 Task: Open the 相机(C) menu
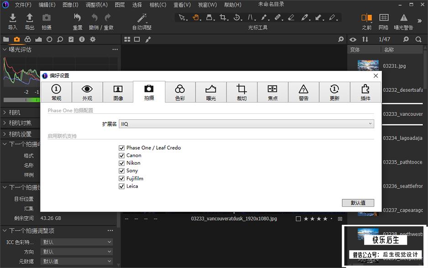(x=158, y=5)
